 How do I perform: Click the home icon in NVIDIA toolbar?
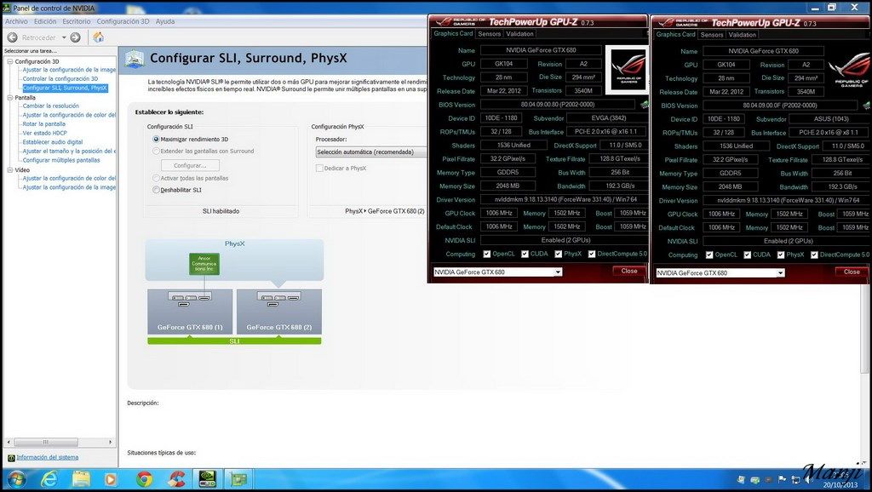(x=99, y=37)
